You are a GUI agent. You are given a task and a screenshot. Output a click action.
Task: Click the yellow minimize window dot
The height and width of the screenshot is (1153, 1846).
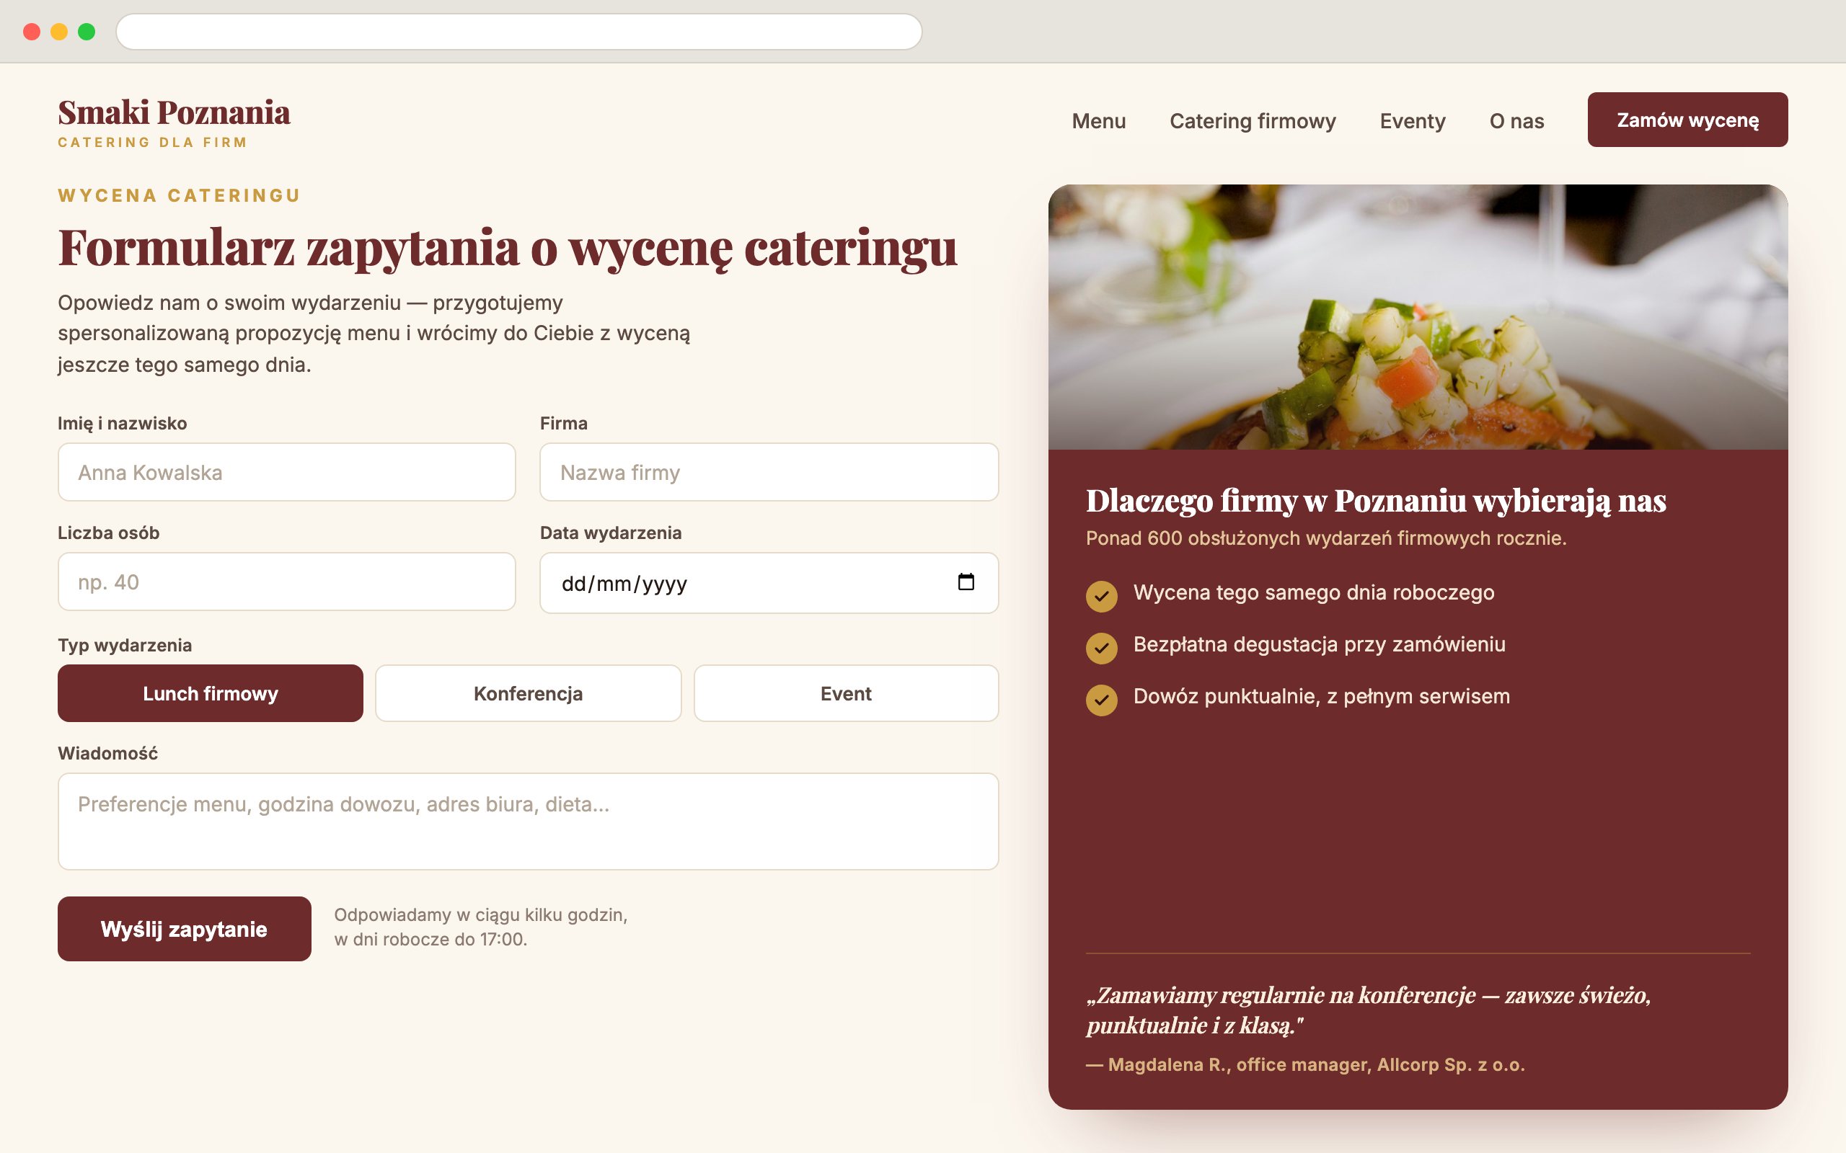click(x=60, y=31)
